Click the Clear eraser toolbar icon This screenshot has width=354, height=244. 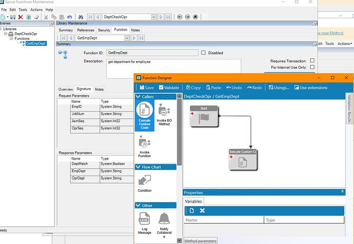tap(36, 17)
